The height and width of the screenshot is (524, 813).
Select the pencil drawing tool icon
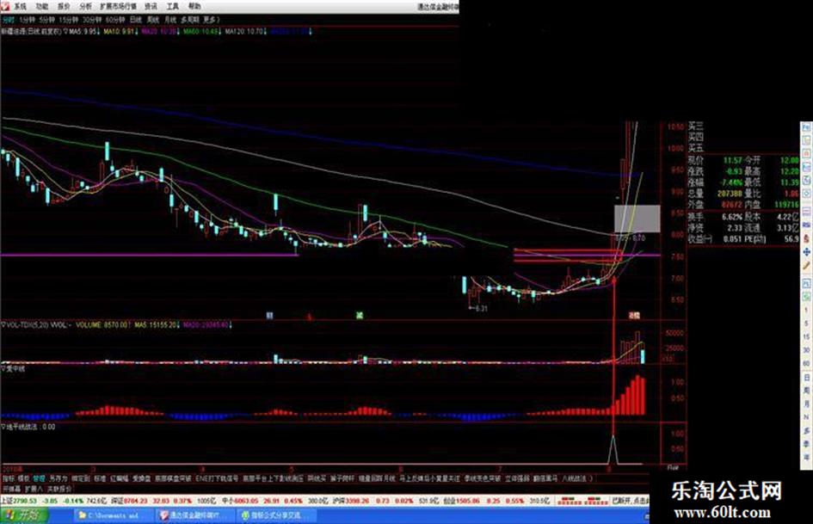coord(806,265)
